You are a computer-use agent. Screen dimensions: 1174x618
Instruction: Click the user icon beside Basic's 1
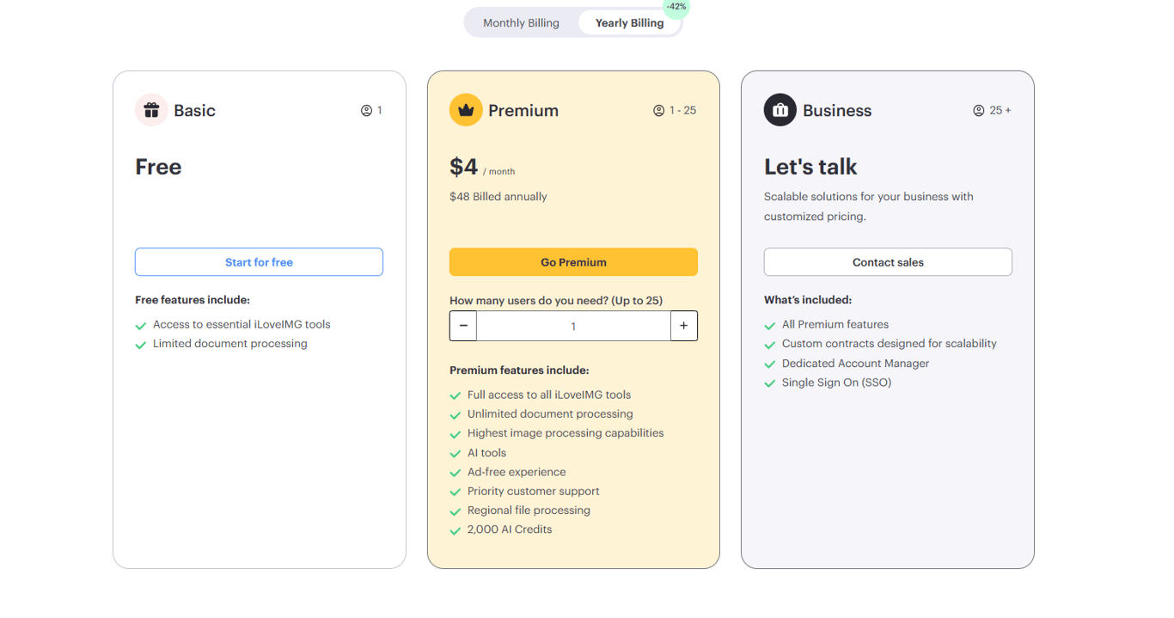pyautogui.click(x=367, y=111)
